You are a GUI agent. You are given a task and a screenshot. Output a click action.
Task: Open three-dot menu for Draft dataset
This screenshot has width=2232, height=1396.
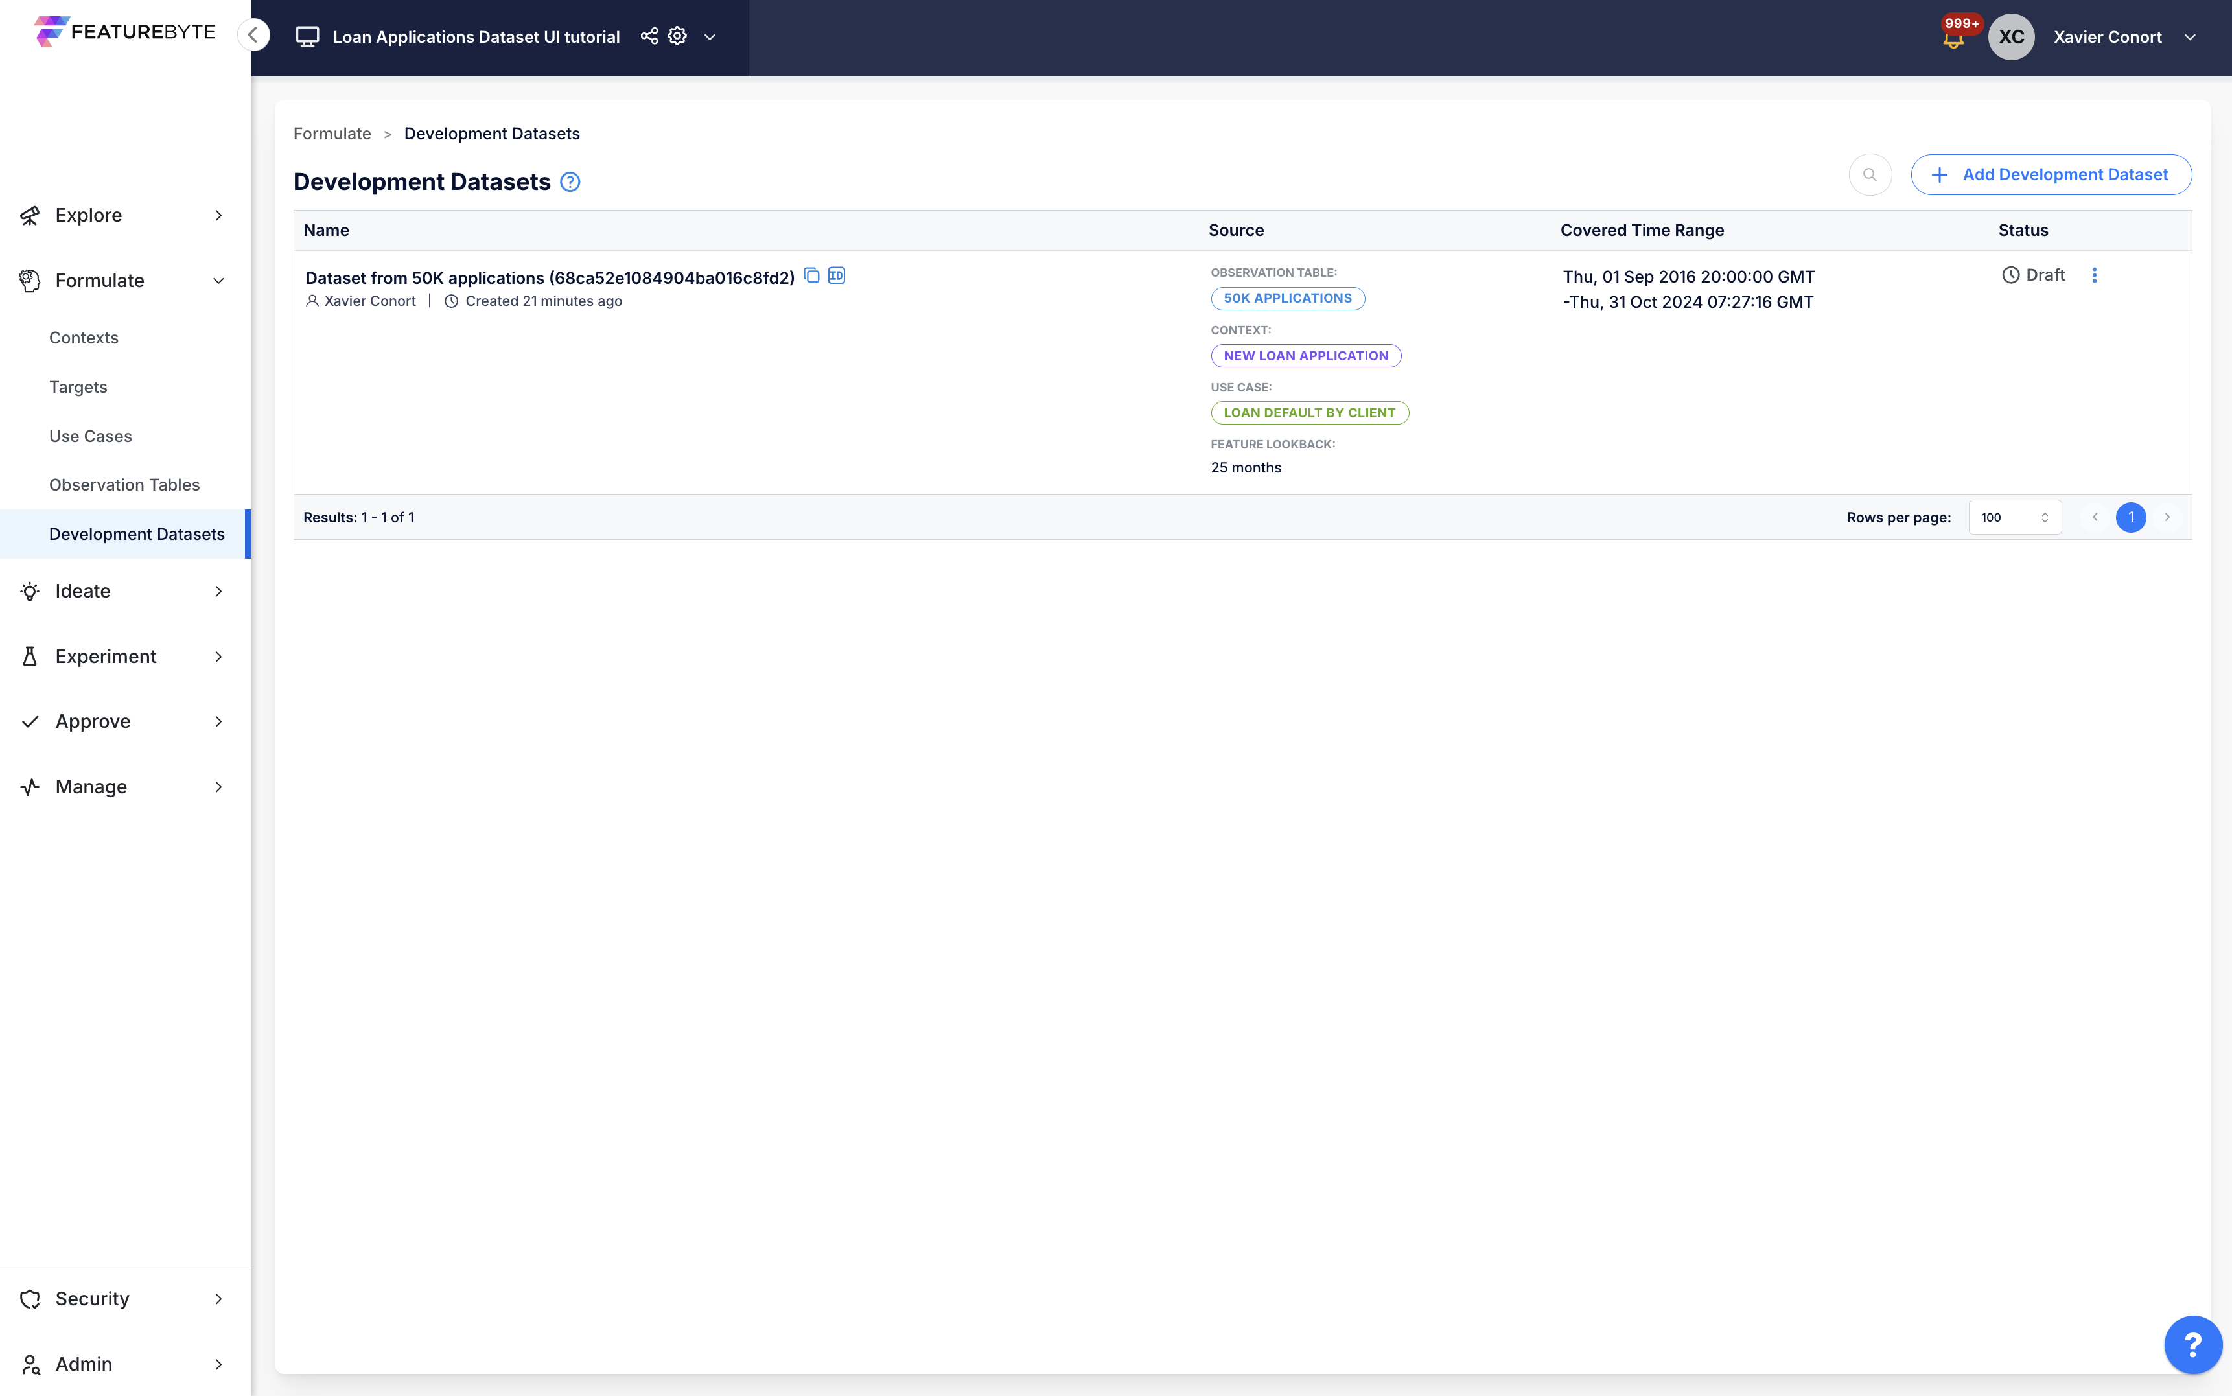tap(2093, 275)
